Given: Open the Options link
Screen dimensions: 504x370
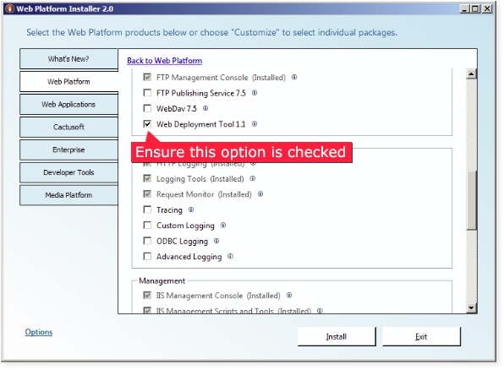Looking at the screenshot, I should (x=39, y=332).
